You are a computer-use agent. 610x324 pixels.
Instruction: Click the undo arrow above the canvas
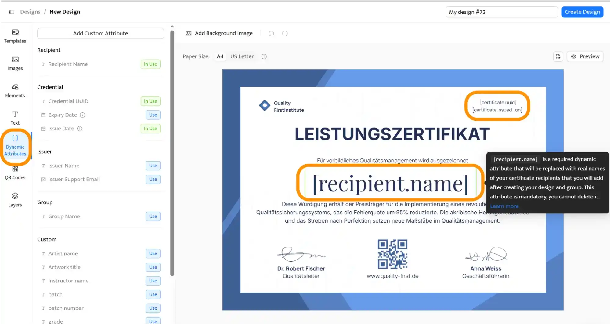(271, 33)
